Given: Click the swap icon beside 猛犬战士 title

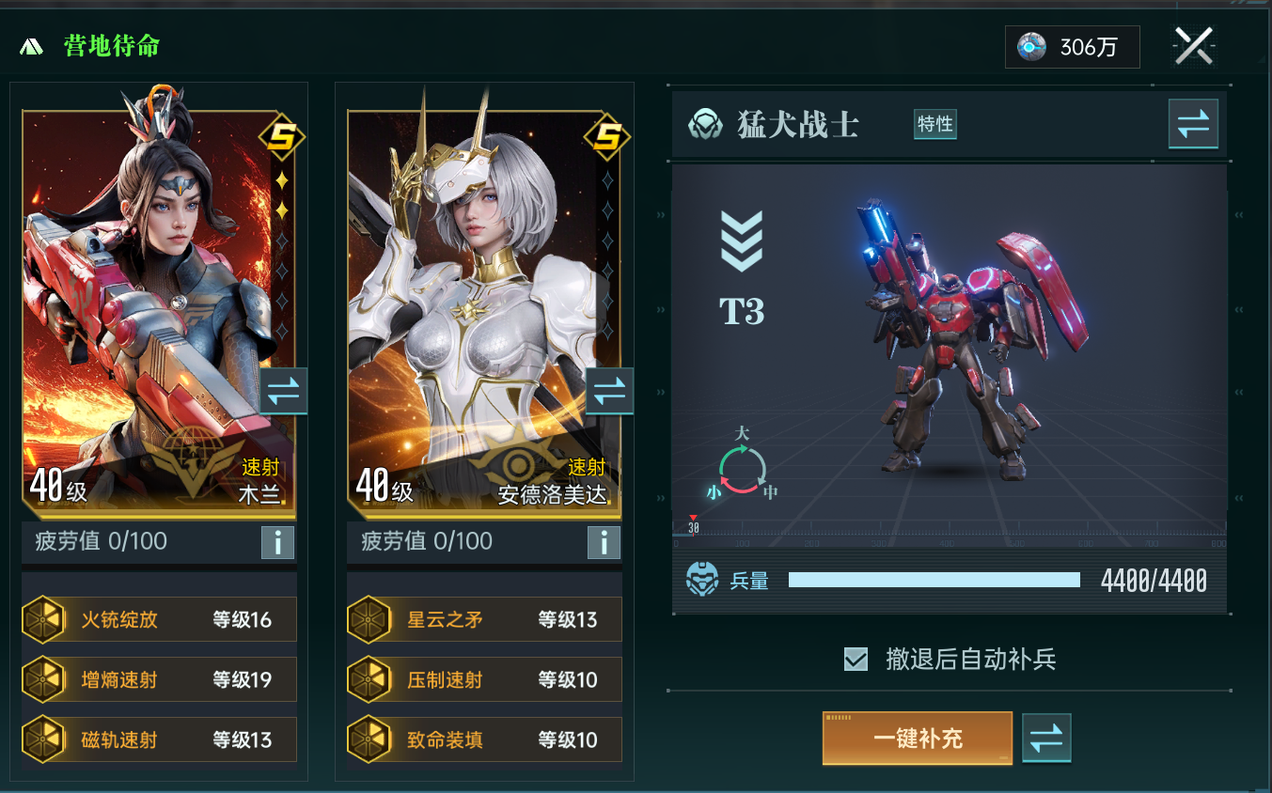Looking at the screenshot, I should pos(1193,124).
